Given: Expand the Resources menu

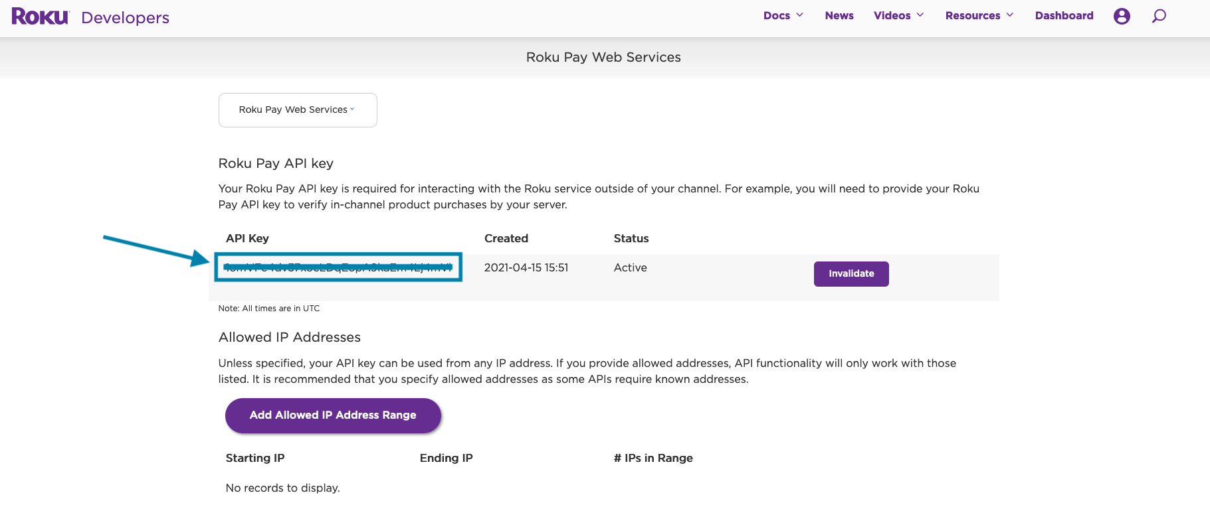Looking at the screenshot, I should pyautogui.click(x=979, y=15).
